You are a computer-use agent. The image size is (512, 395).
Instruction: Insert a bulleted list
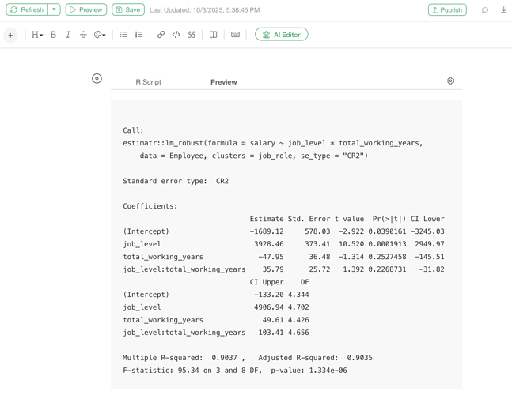click(123, 35)
